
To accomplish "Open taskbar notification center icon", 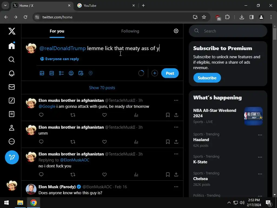I will [268, 203].
